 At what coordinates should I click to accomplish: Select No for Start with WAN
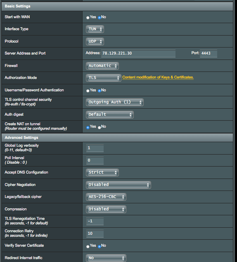tap(100, 17)
